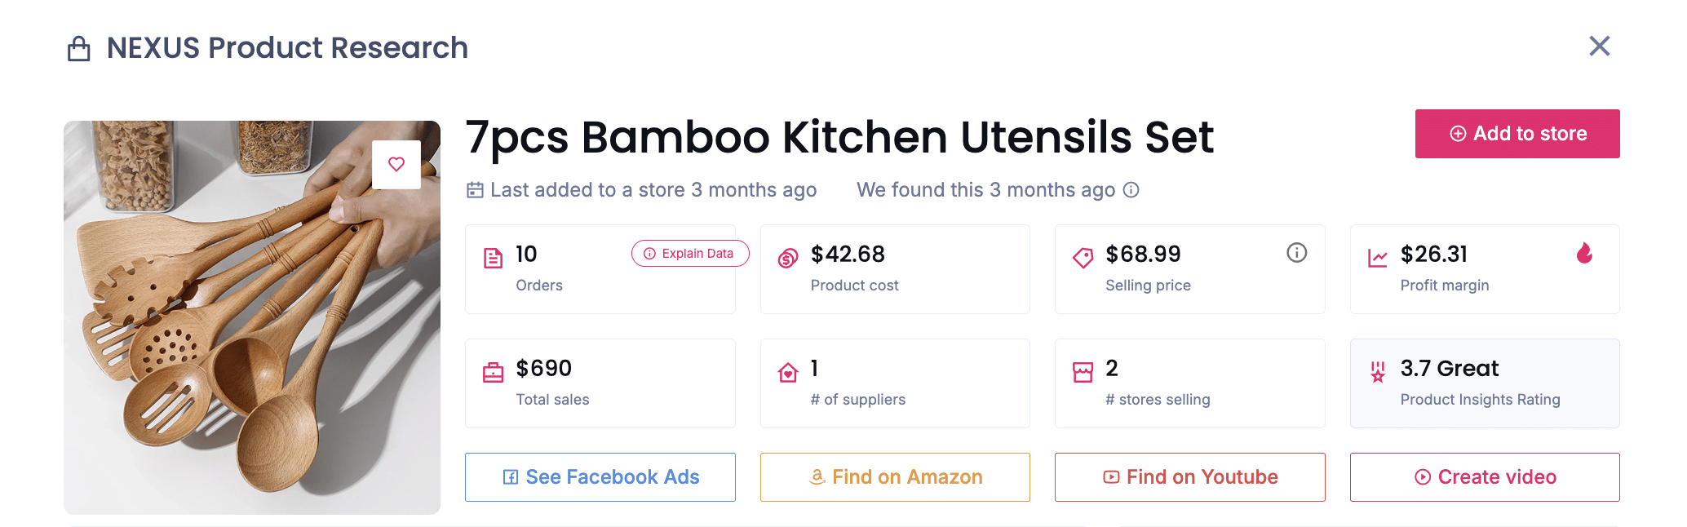Select the Youtube icon on Find on Youtube
The height and width of the screenshot is (527, 1687).
click(1111, 477)
